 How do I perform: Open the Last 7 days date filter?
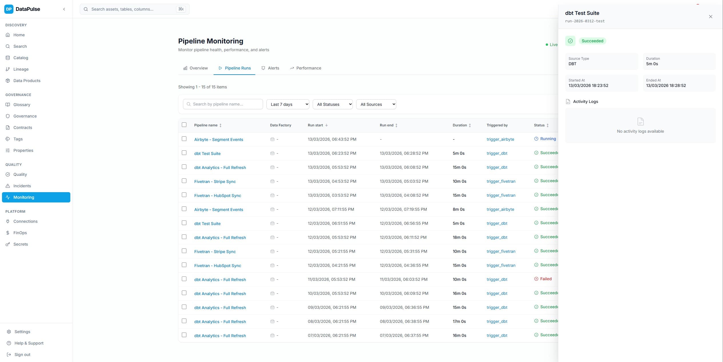288,104
